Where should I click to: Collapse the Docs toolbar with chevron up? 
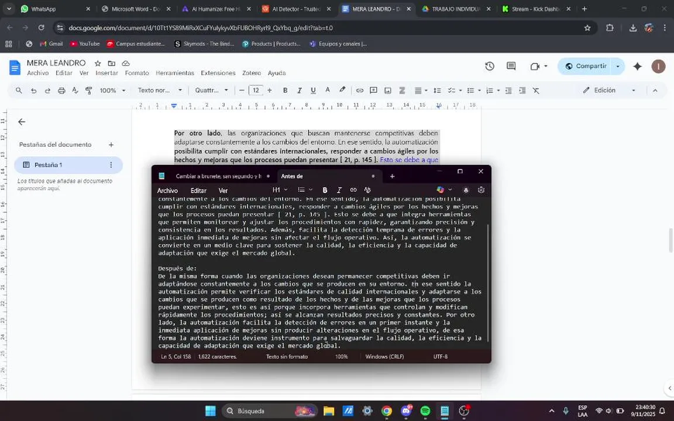point(655,91)
